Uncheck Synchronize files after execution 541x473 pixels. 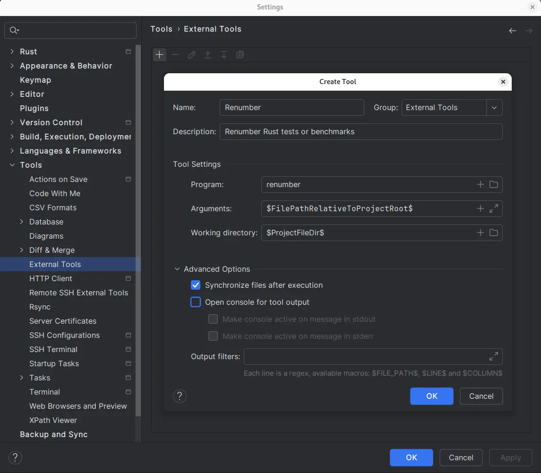click(196, 285)
